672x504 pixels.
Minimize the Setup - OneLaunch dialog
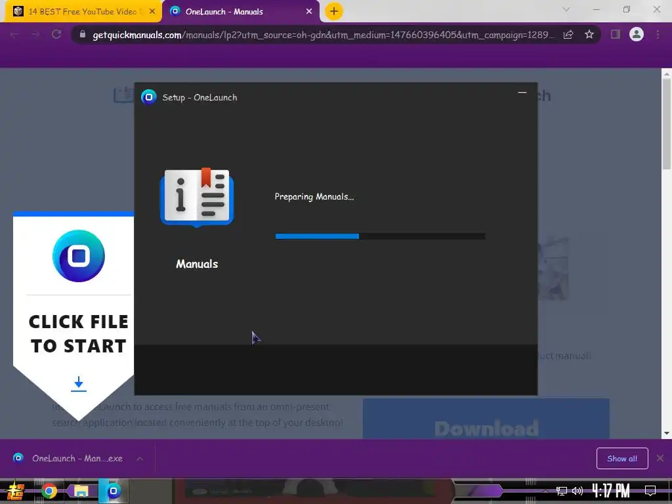click(522, 93)
